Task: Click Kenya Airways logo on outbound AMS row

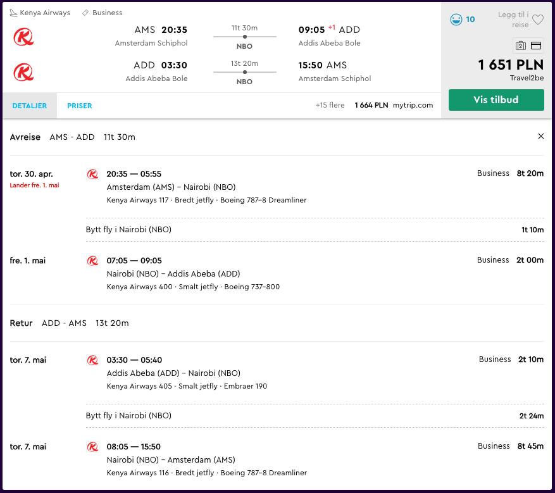Action: point(23,37)
